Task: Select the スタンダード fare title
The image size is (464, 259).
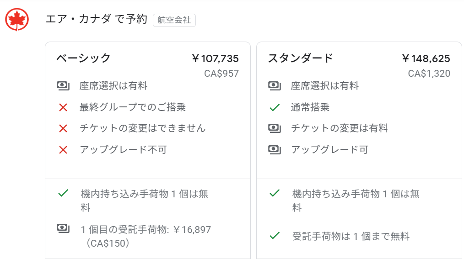Action: pyautogui.click(x=301, y=58)
